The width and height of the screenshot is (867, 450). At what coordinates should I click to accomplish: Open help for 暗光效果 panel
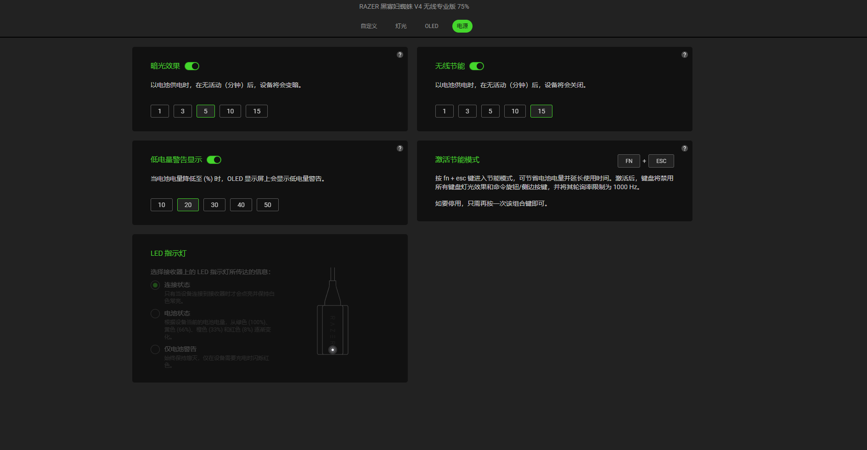point(400,55)
